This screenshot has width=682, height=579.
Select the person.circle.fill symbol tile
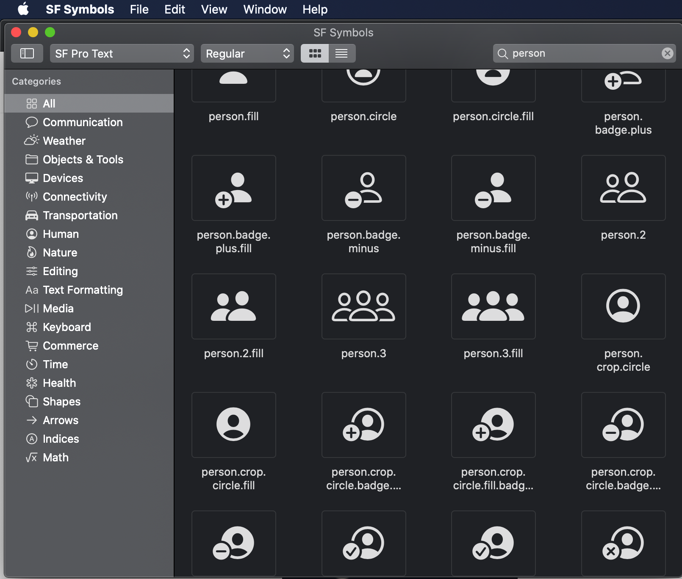coord(493,85)
